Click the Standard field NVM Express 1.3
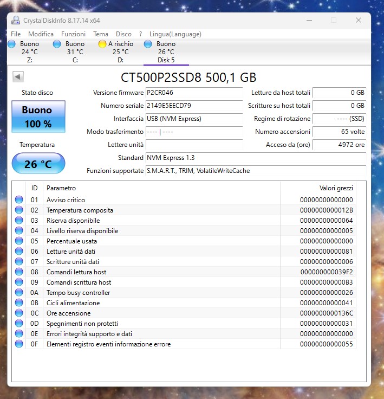This screenshot has width=384, height=399. click(256, 158)
